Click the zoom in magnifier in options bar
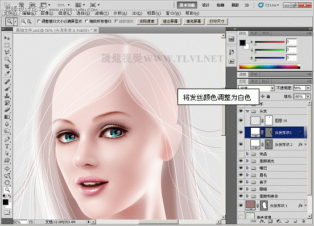Image resolution: width=314 pixels, height=226 pixels. [24, 22]
